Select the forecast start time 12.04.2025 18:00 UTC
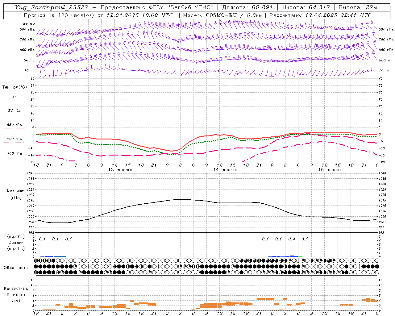The height and width of the screenshot is (316, 395). tap(139, 15)
